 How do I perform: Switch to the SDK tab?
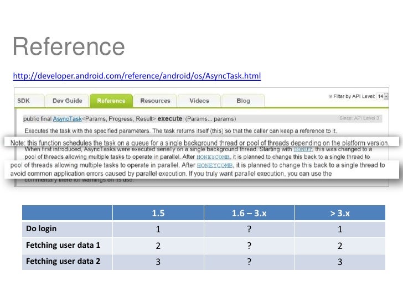tap(29, 101)
